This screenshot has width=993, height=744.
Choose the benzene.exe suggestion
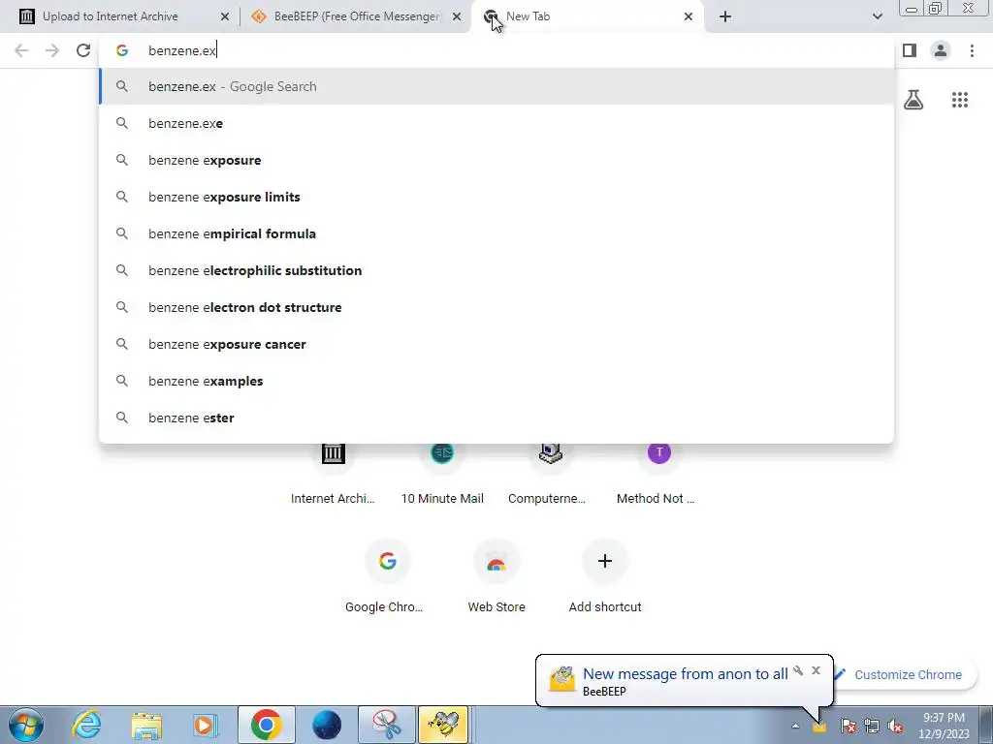[x=496, y=123]
